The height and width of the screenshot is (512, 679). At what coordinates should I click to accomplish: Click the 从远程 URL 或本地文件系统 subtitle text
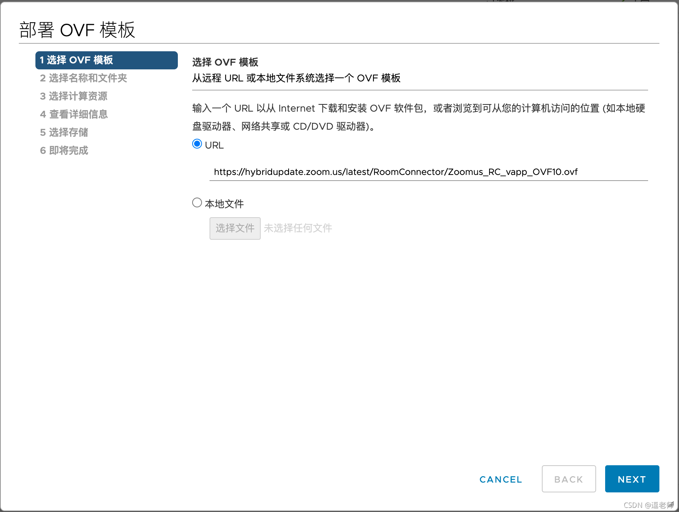click(296, 78)
